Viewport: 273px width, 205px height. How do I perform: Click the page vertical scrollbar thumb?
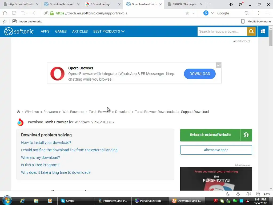(x=271, y=38)
